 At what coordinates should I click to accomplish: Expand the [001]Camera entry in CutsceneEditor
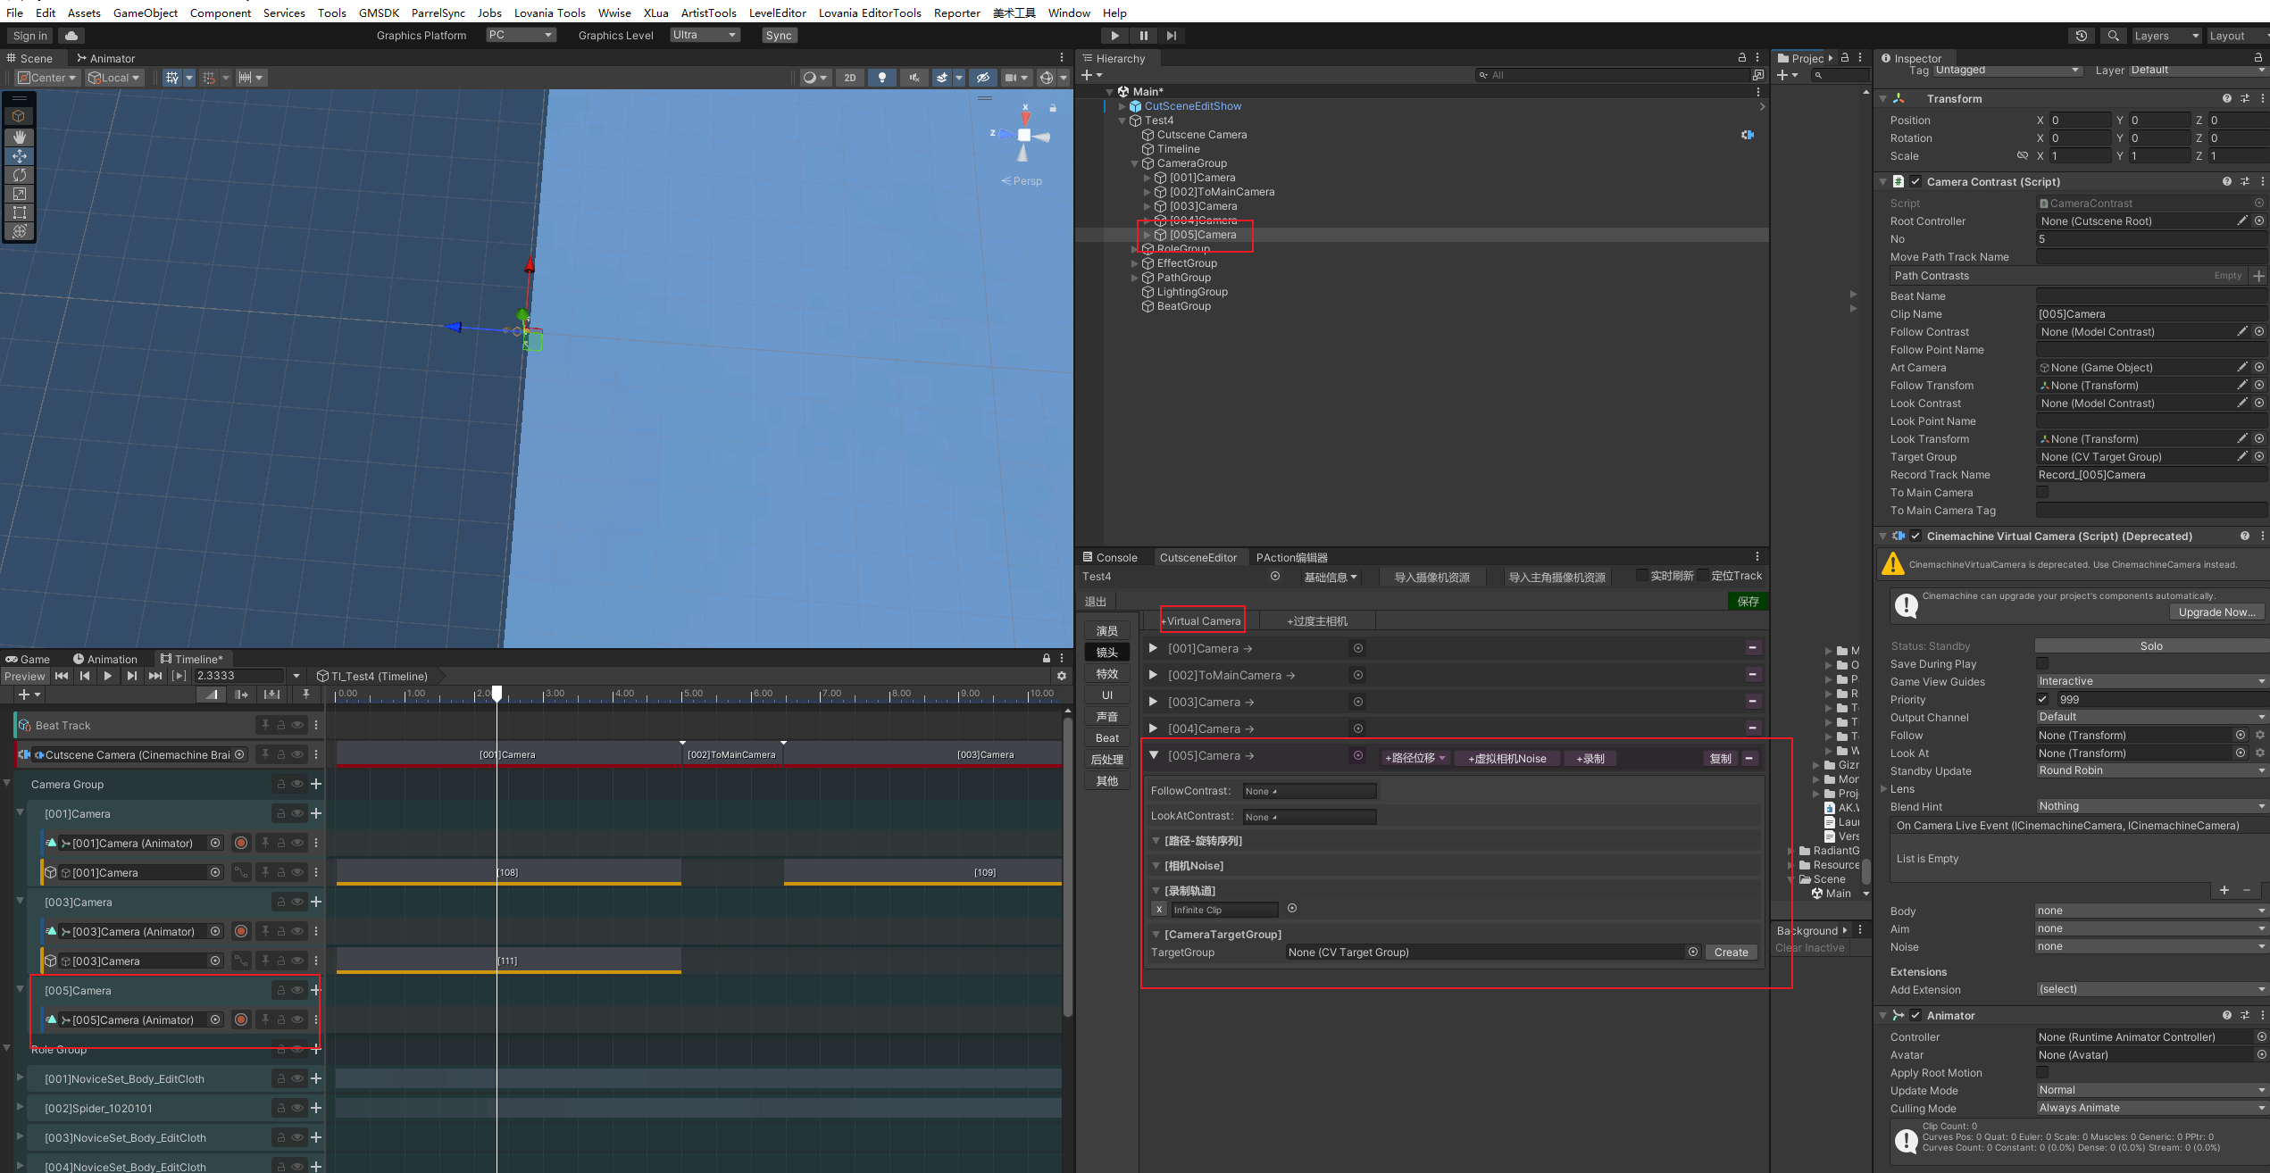[1153, 648]
